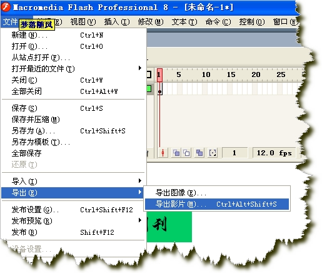This screenshot has height=273, width=322.
Task: Click frame 20 on timeline ruler
Action: 256,75
